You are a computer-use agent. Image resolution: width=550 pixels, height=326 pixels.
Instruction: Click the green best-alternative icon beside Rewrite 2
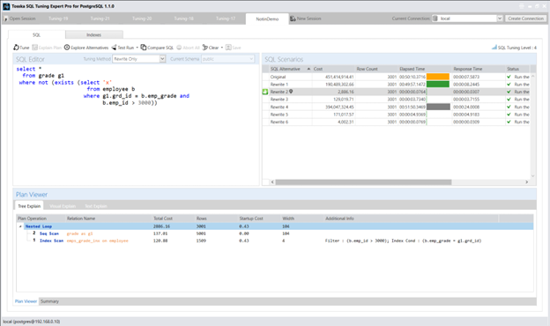pos(265,92)
